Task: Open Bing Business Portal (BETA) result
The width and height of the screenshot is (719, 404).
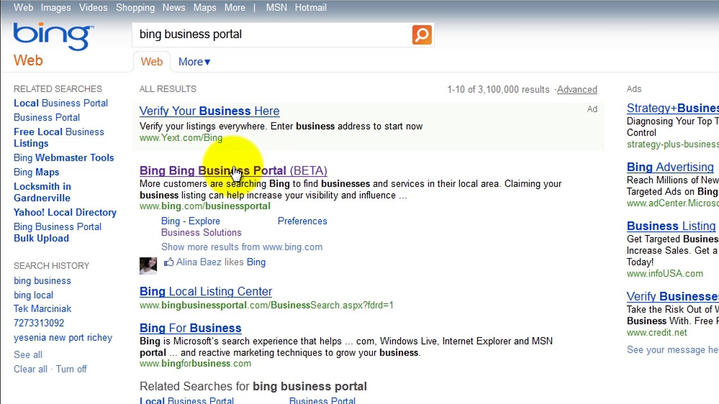Action: (x=233, y=171)
